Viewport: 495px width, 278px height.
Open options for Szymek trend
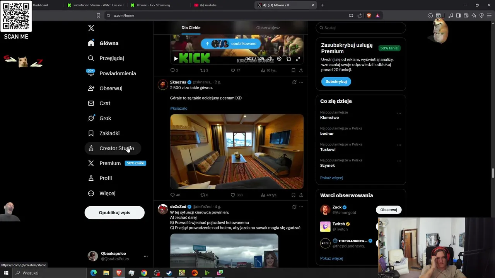[399, 161]
